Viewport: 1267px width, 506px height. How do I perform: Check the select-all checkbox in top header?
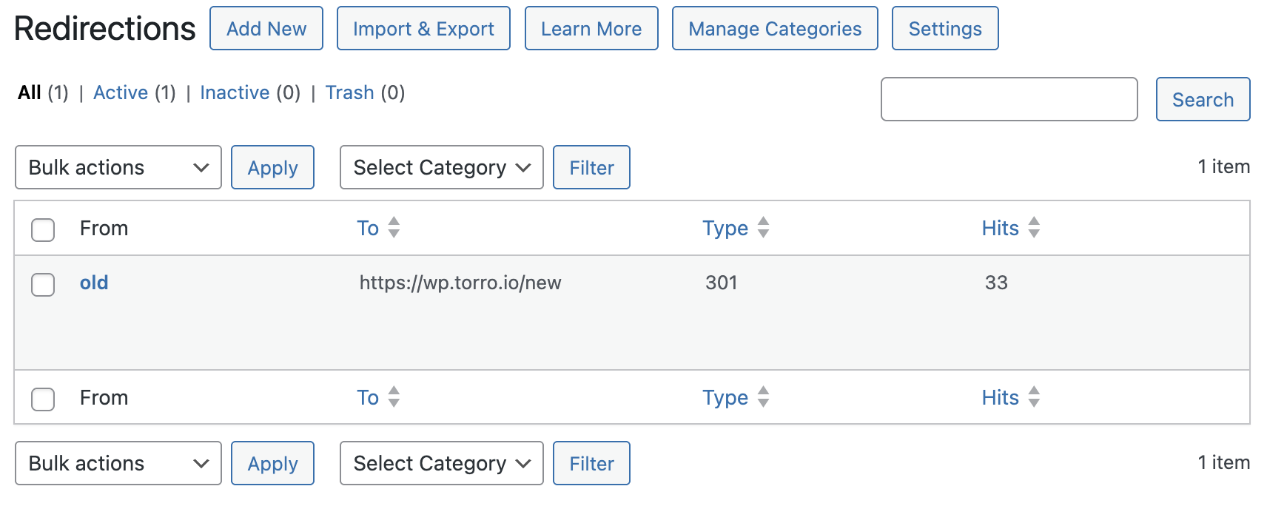[x=43, y=230]
